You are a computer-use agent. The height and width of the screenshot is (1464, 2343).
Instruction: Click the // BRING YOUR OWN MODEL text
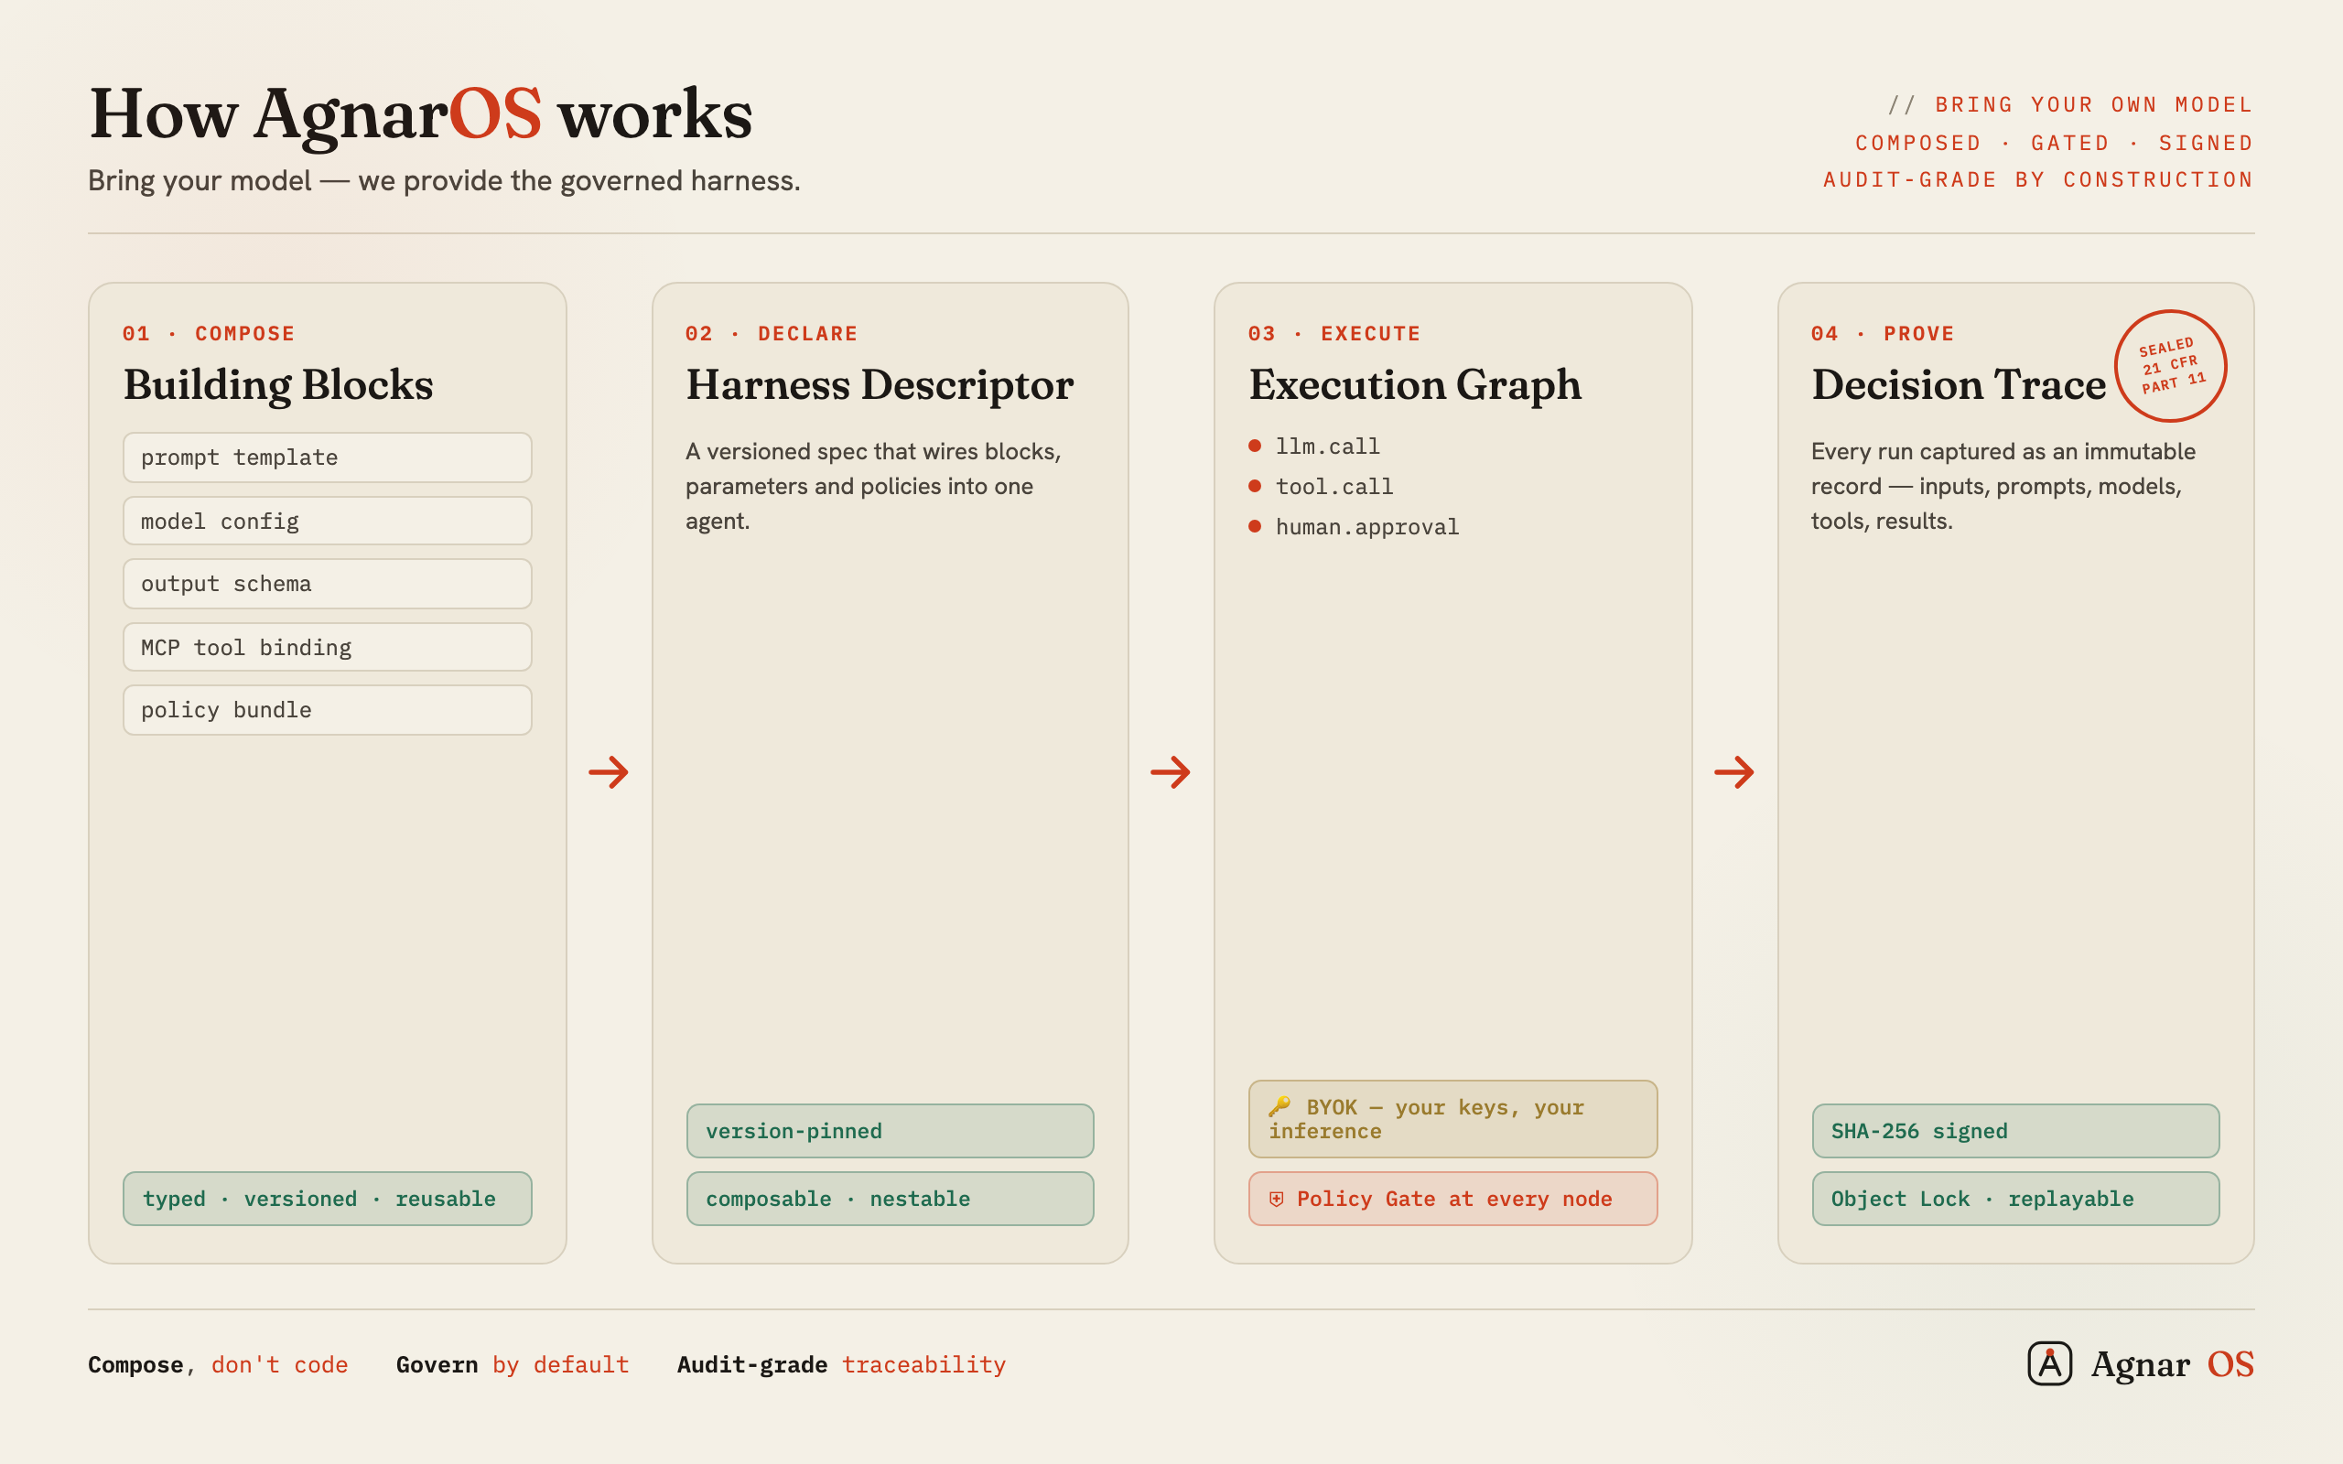click(x=2070, y=104)
